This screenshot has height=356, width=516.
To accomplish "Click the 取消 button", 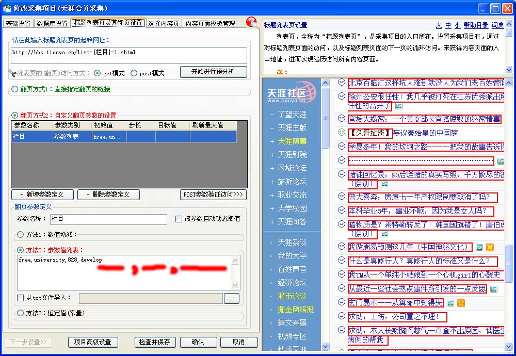I will (238, 342).
